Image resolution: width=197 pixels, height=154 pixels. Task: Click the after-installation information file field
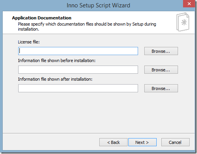[x=78, y=88]
